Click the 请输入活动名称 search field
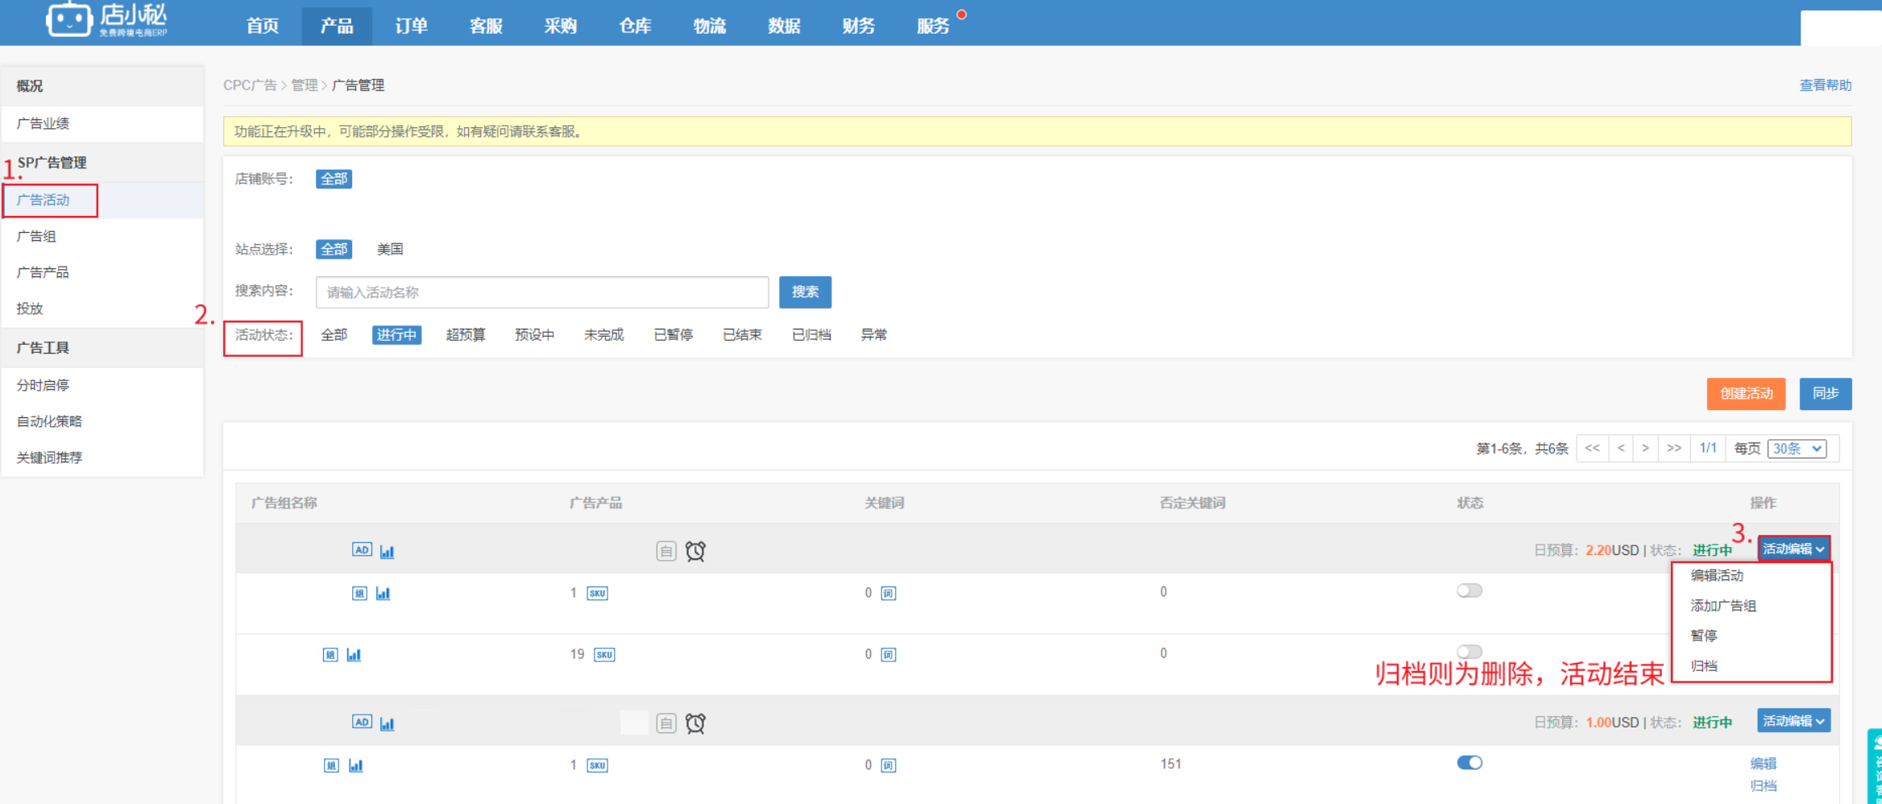This screenshot has width=1882, height=804. click(x=541, y=292)
